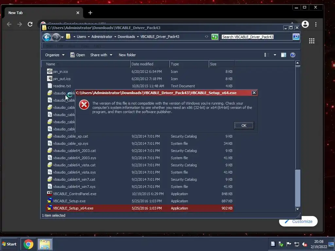Click VBCABLE_Driver_Pack43 breadcrumb segment
This screenshot has height=251, width=335.
[160, 37]
